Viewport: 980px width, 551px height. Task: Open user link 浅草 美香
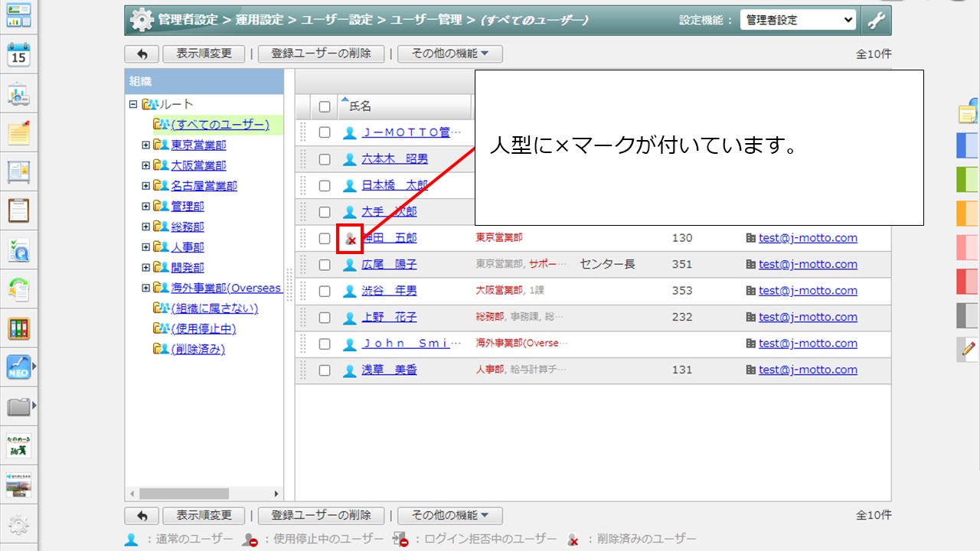click(389, 370)
